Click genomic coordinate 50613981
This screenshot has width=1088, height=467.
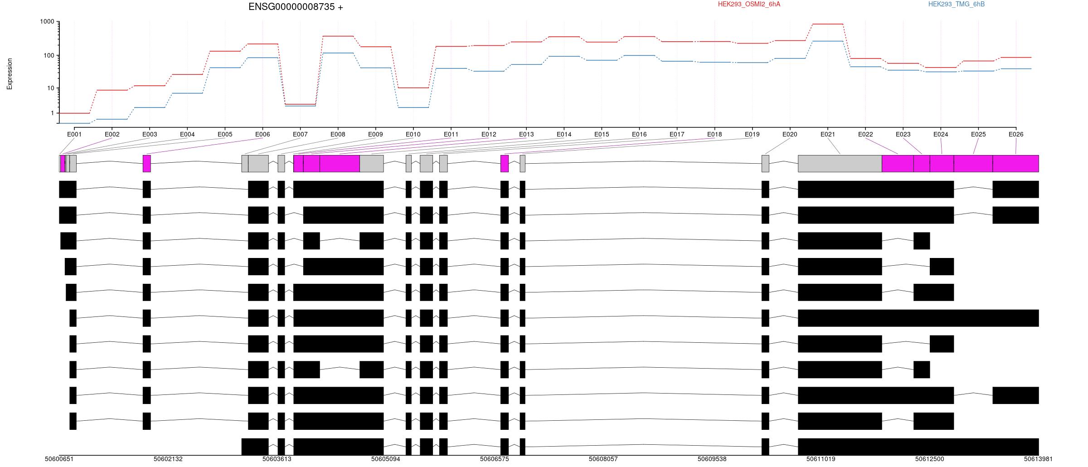click(1038, 459)
